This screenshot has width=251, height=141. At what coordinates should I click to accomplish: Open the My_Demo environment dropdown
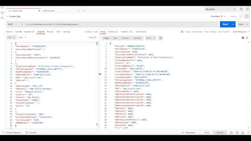point(220,9)
